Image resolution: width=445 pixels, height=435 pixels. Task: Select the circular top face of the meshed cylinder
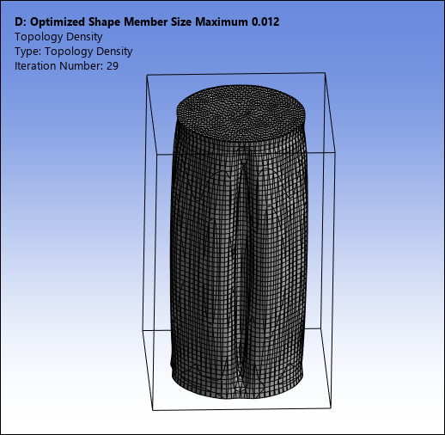(241, 113)
